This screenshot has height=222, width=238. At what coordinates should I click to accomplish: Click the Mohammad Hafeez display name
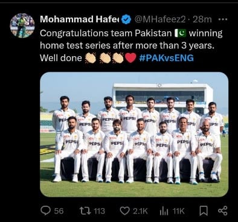click(x=80, y=19)
